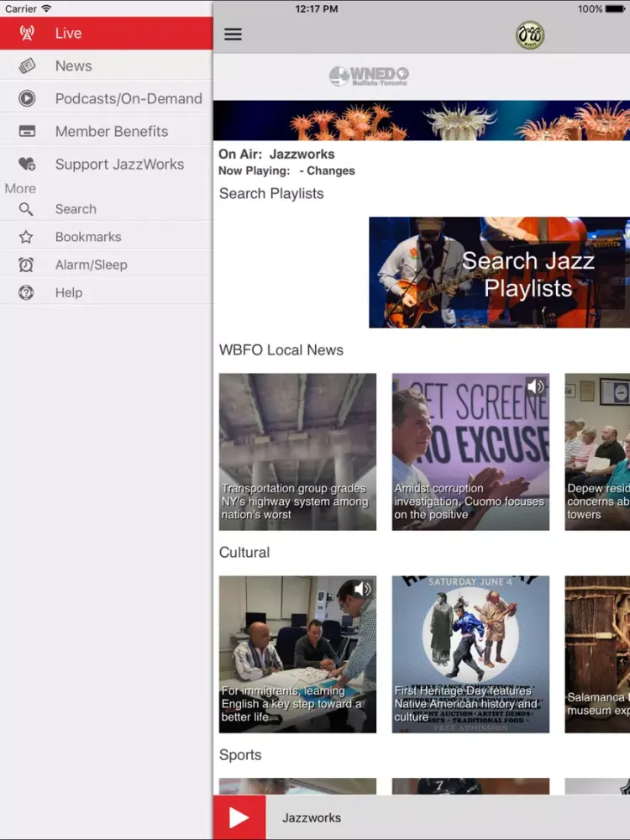The height and width of the screenshot is (840, 630).
Task: Open the Search menu entry
Action: pos(106,209)
